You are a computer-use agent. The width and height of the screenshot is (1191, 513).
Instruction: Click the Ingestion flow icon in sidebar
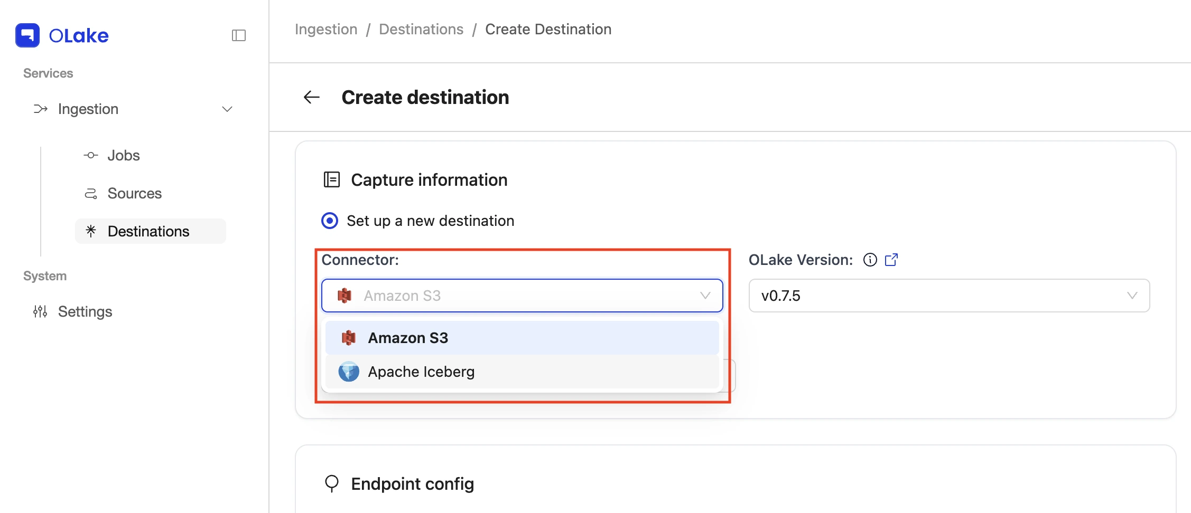coord(41,109)
